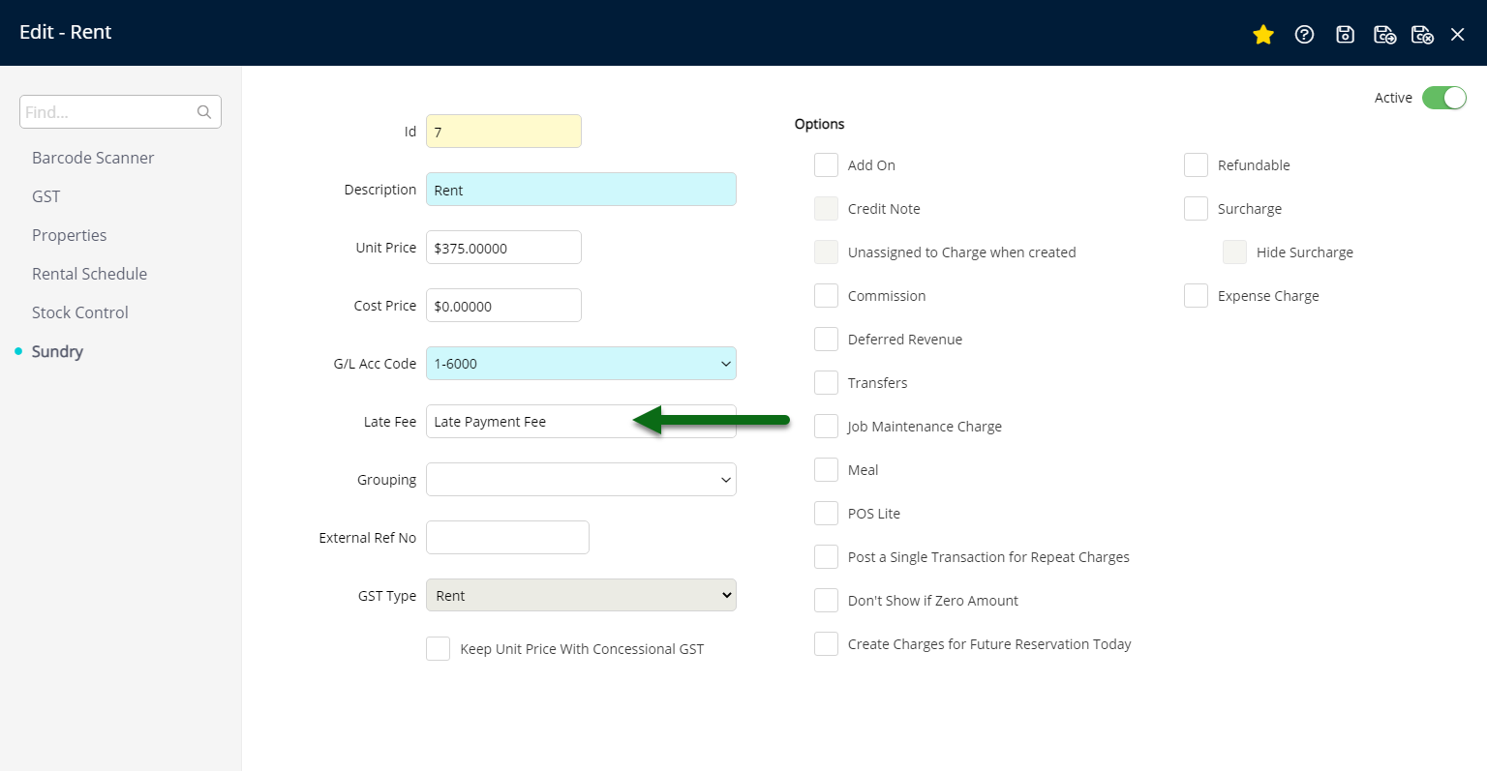This screenshot has height=771, width=1487.
Task: Open the GST Type dropdown
Action: [581, 596]
